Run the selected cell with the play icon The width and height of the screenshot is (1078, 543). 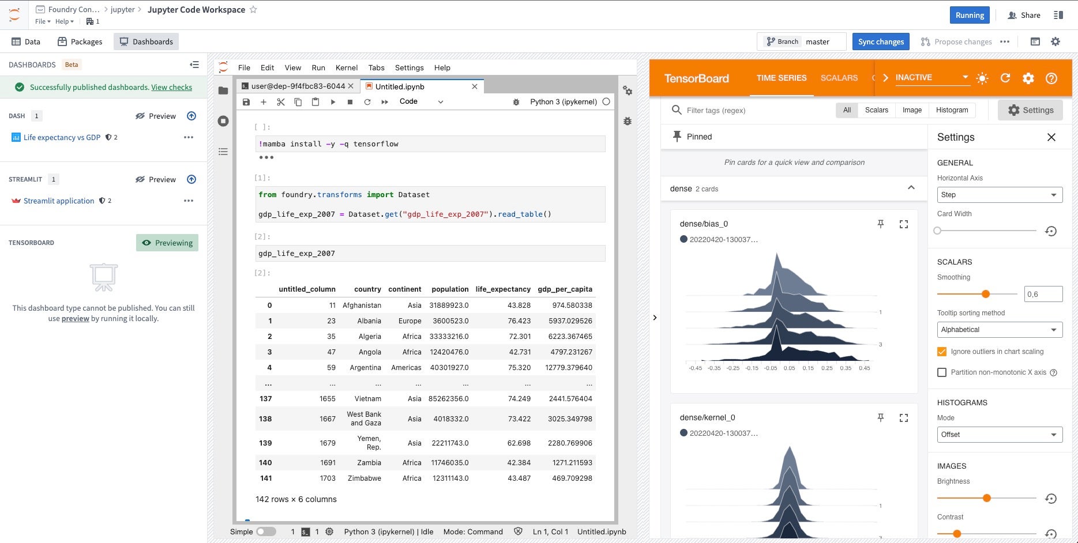pos(333,102)
